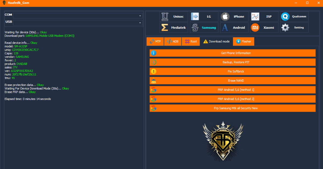This screenshot has width=323, height=169.
Task: Open the LG brand module
Action: coord(204,17)
